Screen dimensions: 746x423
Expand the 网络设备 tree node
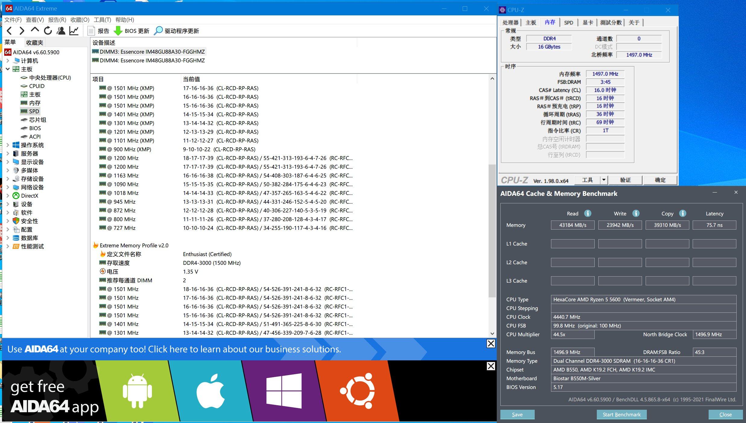(8, 187)
